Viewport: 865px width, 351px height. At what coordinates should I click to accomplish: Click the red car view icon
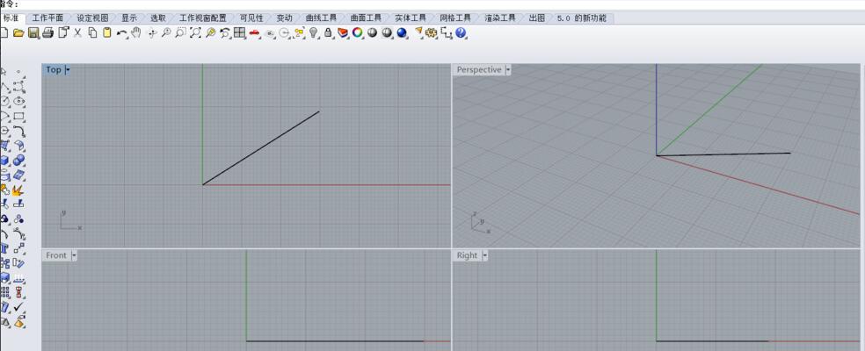click(254, 33)
